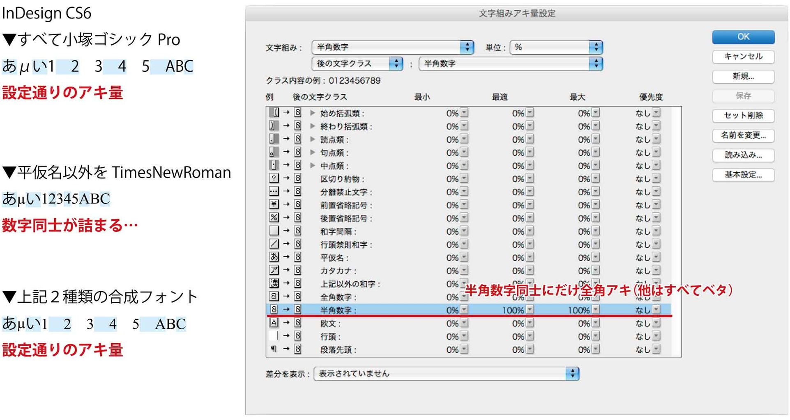
Task: Click the 終わり括弧類 class icon
Action: (274, 126)
